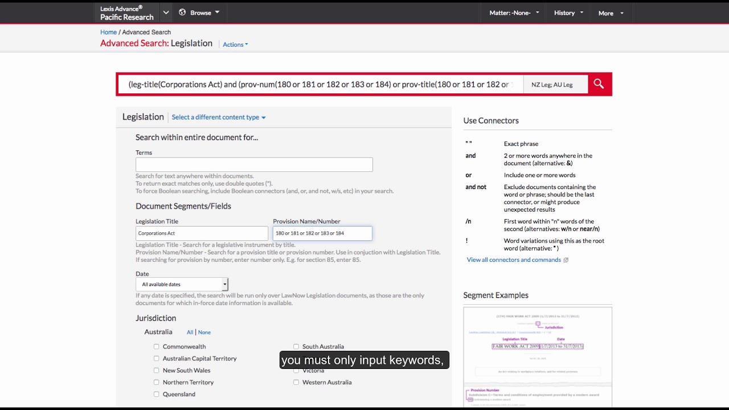Click the 'Exact phrase' connector description
Viewport: 729px width, 410px height.
pos(521,144)
